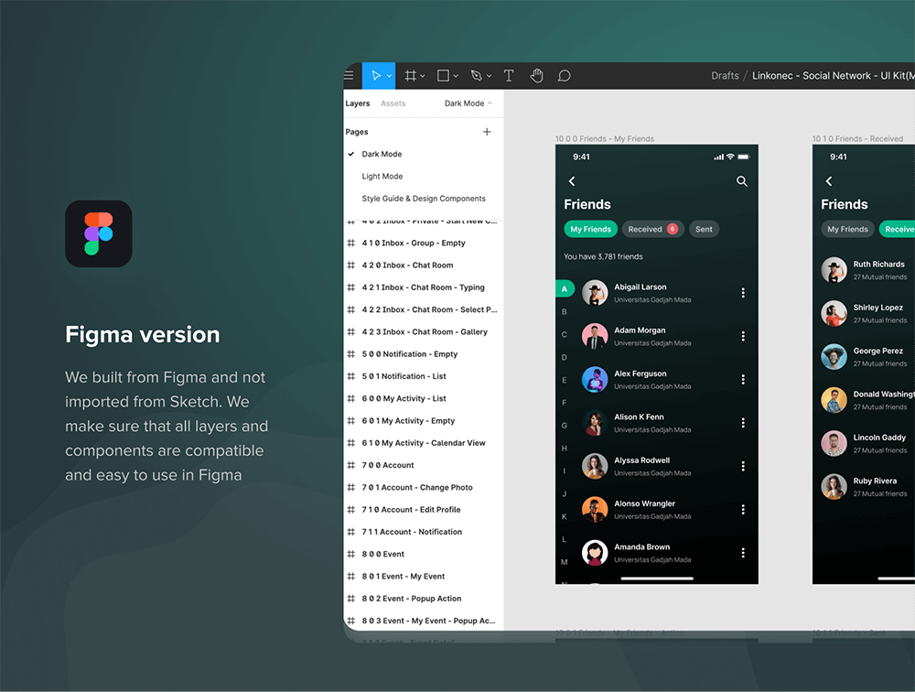Add a new page with plus icon

tap(487, 132)
